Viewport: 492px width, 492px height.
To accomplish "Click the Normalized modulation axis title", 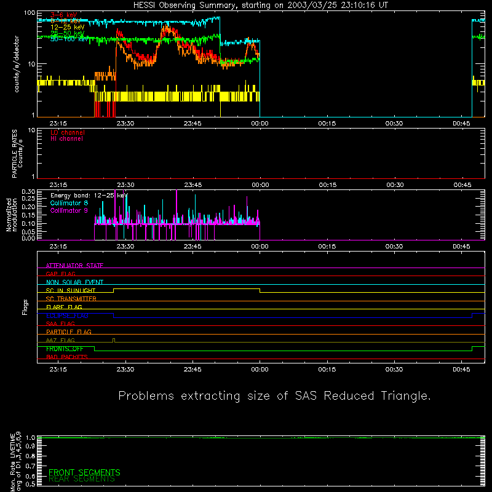I will [x=12, y=215].
